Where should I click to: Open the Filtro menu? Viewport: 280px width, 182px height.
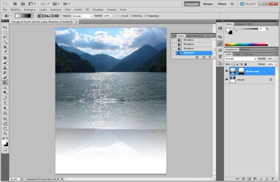[x=68, y=10]
